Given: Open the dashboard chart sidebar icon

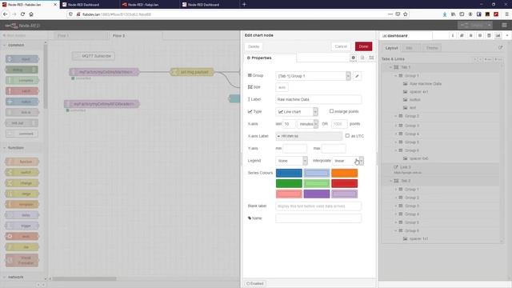Looking at the screenshot, I should [498, 35].
